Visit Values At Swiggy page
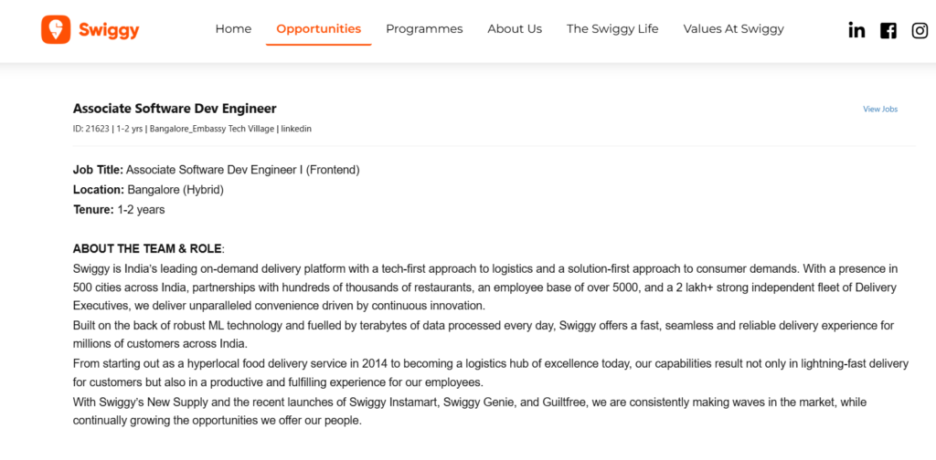 (734, 28)
